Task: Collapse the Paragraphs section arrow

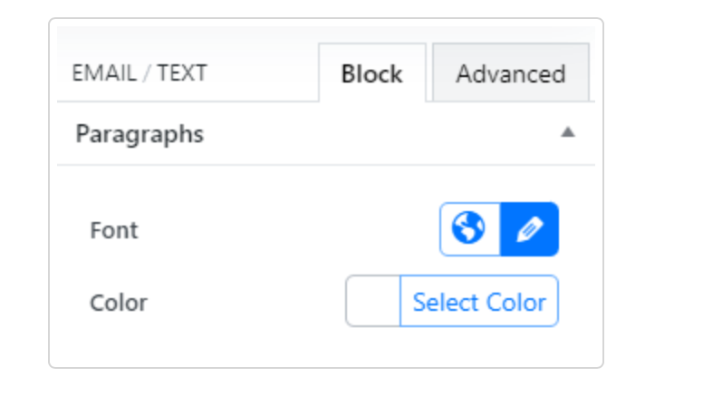Action: coord(568,132)
